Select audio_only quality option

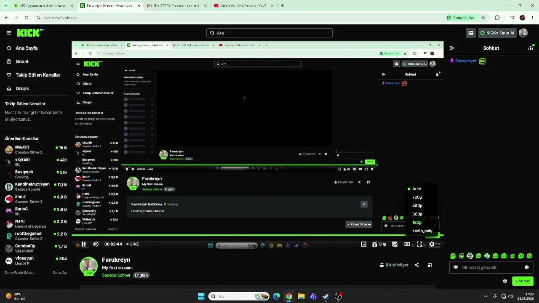tap(422, 231)
